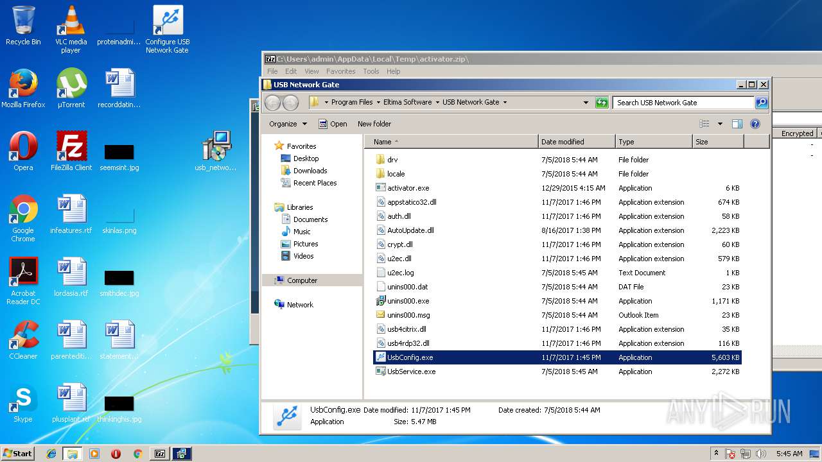Toggle the preview pane button

(737, 124)
